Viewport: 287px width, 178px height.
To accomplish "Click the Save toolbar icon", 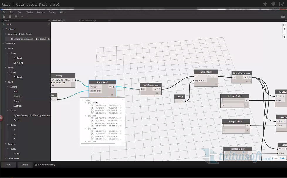I will click(16, 17).
